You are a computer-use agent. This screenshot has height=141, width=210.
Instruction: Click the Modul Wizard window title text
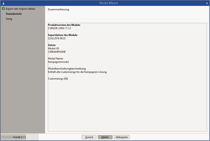click(105, 3)
